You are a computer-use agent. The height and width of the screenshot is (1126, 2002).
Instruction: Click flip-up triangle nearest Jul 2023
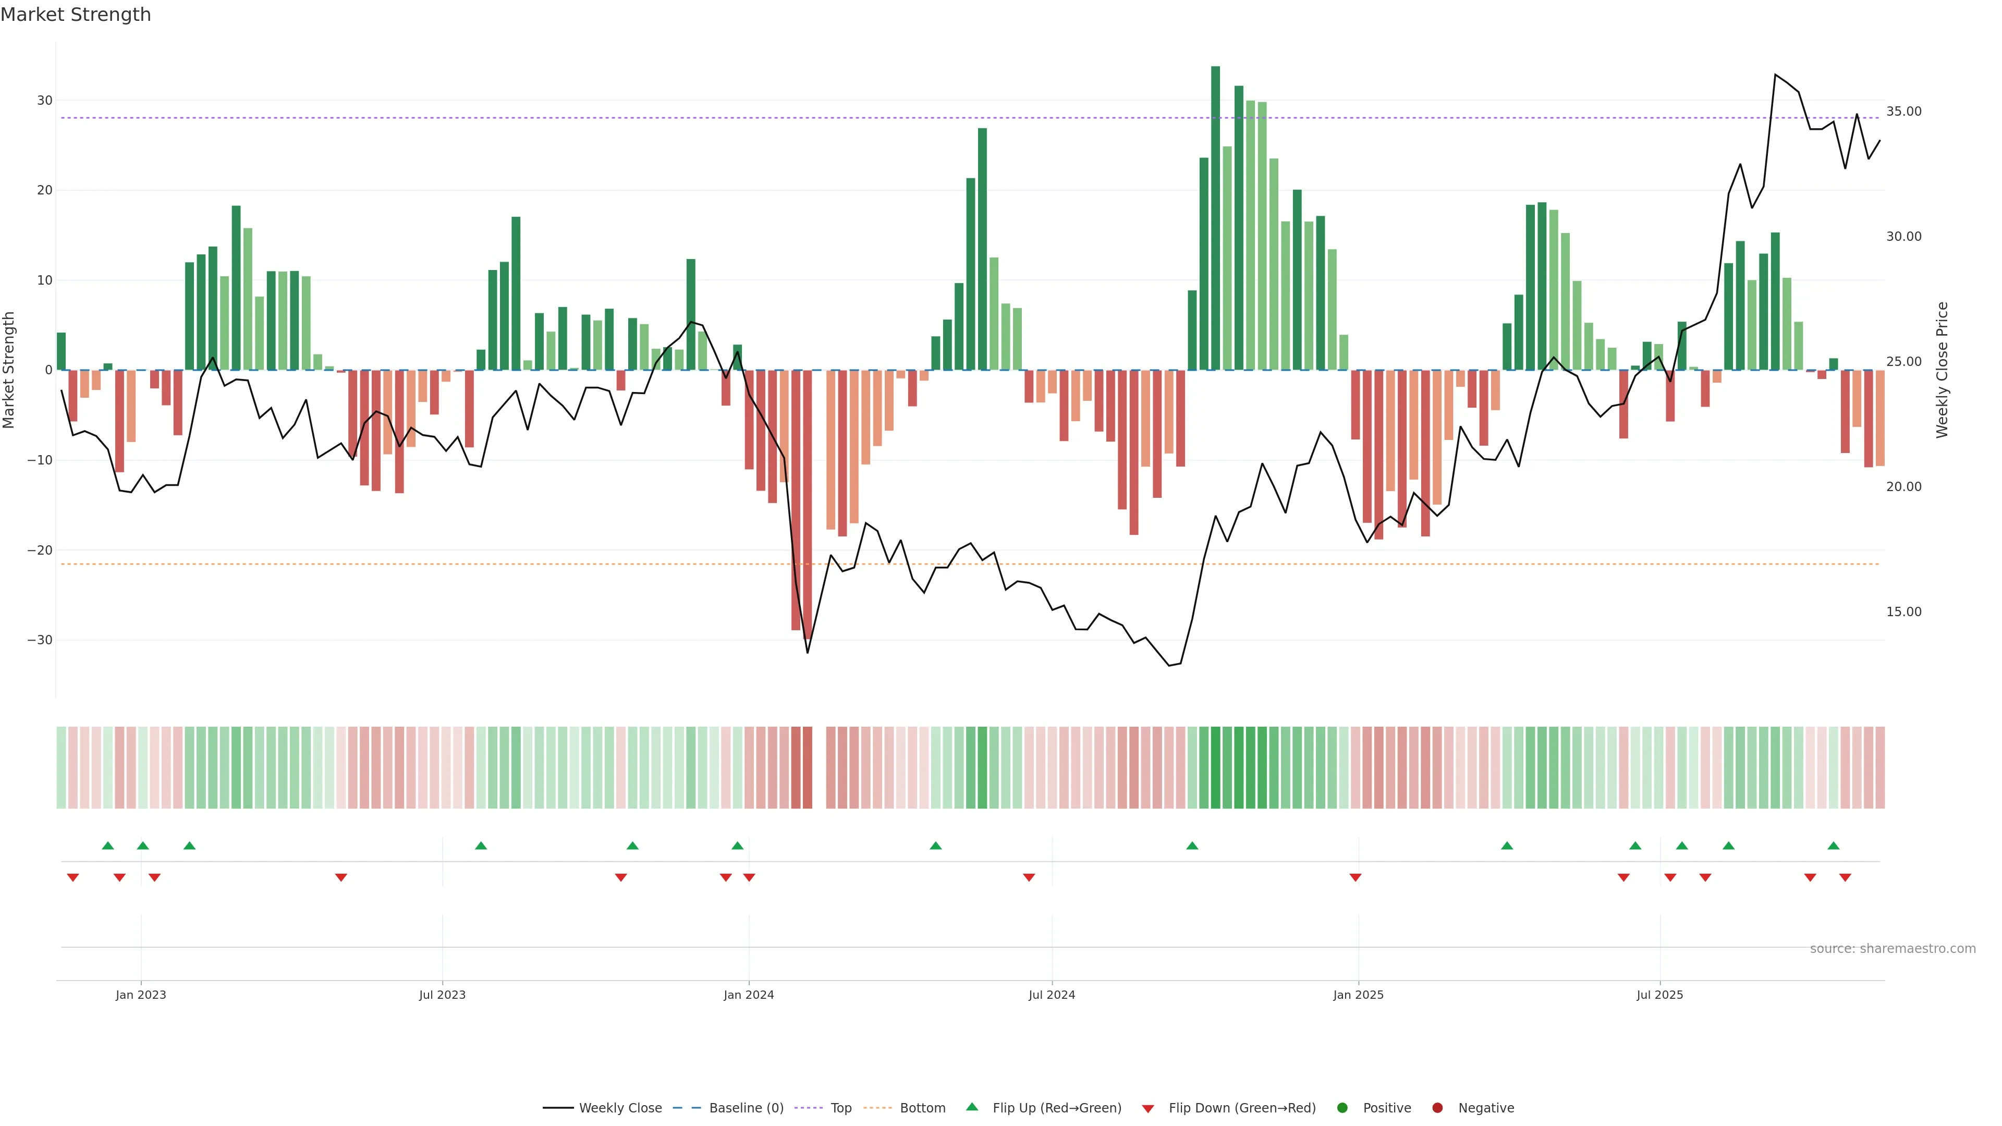[481, 846]
